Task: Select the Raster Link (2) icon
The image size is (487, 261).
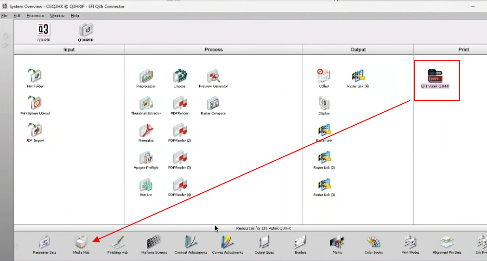Action: click(x=324, y=157)
